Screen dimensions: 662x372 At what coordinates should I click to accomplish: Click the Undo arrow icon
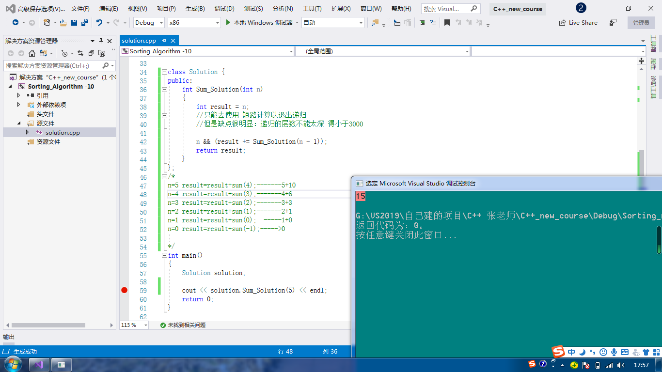(99, 23)
